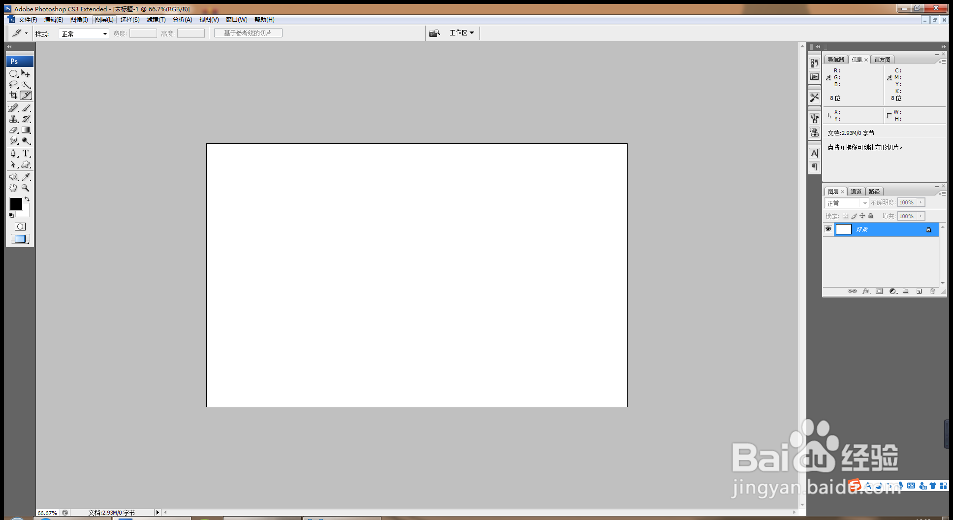Viewport: 953px width, 520px height.
Task: Select the Lasso tool
Action: pos(13,84)
